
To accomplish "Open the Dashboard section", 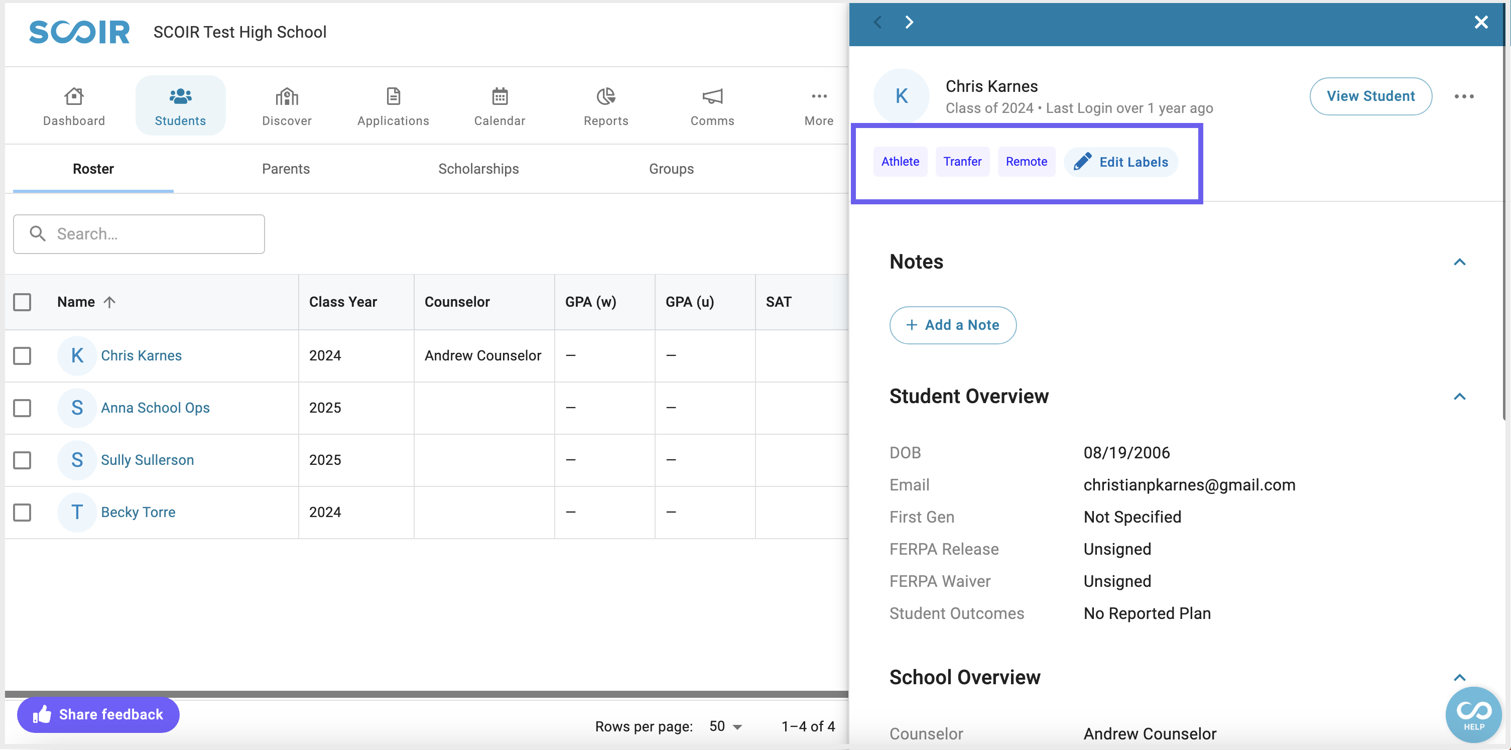I will click(74, 105).
